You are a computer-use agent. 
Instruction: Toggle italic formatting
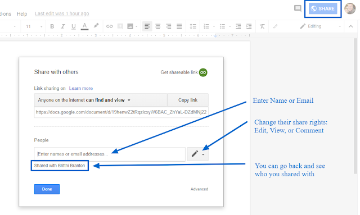(x=62, y=26)
